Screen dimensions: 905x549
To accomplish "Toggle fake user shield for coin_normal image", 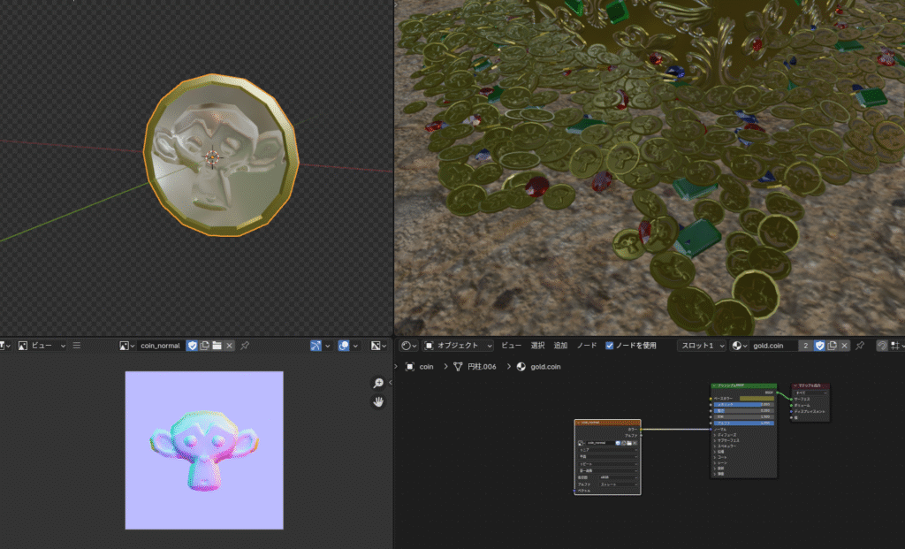I will pyautogui.click(x=192, y=346).
